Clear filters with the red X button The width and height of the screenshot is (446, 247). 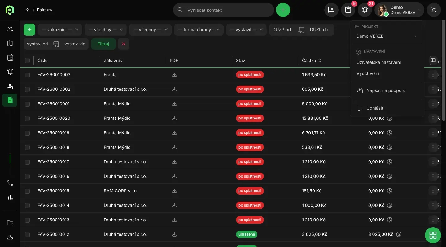pyautogui.click(x=123, y=44)
